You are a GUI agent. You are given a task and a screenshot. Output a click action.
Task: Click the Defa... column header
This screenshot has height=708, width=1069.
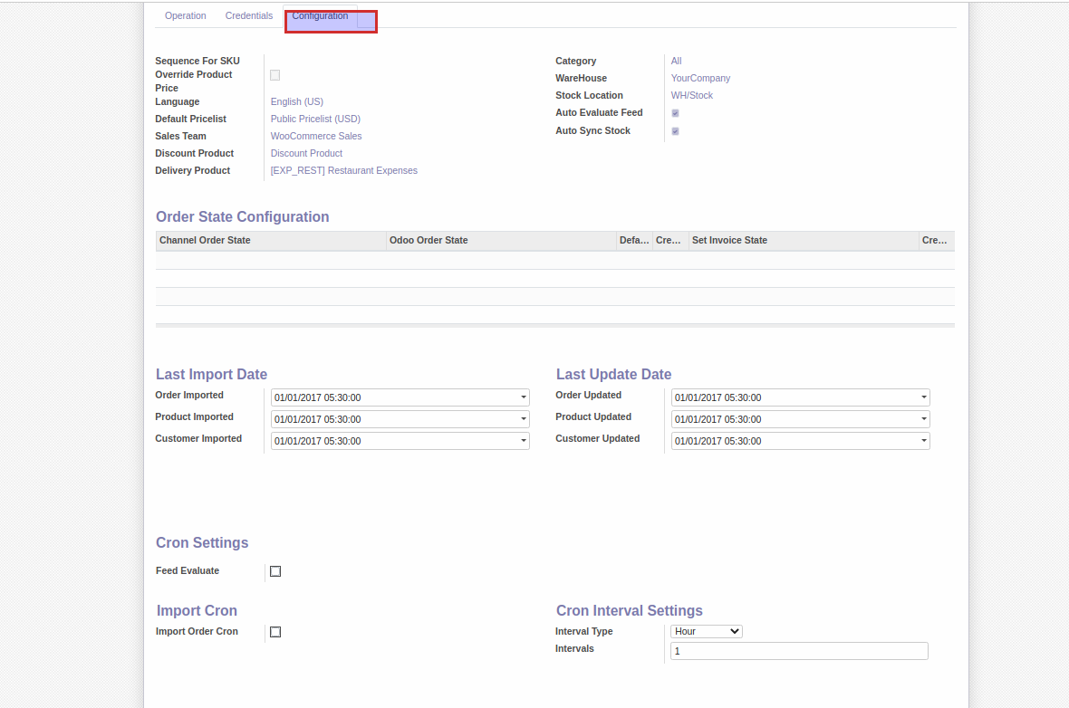[x=634, y=241]
